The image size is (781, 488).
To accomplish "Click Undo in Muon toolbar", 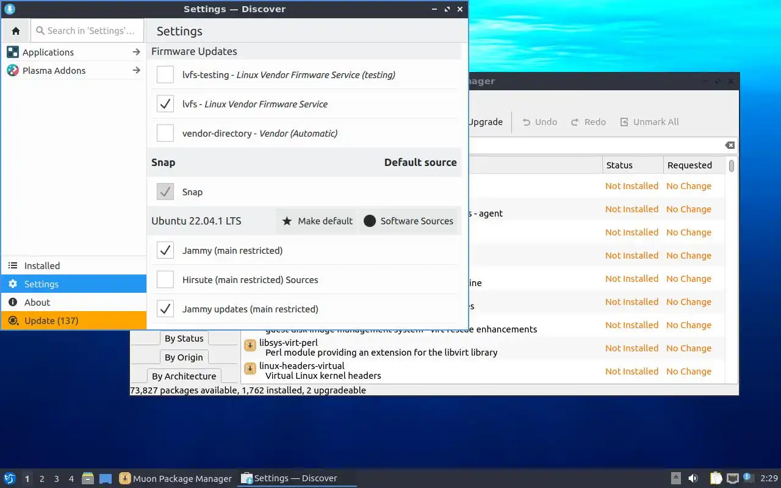I will 540,122.
